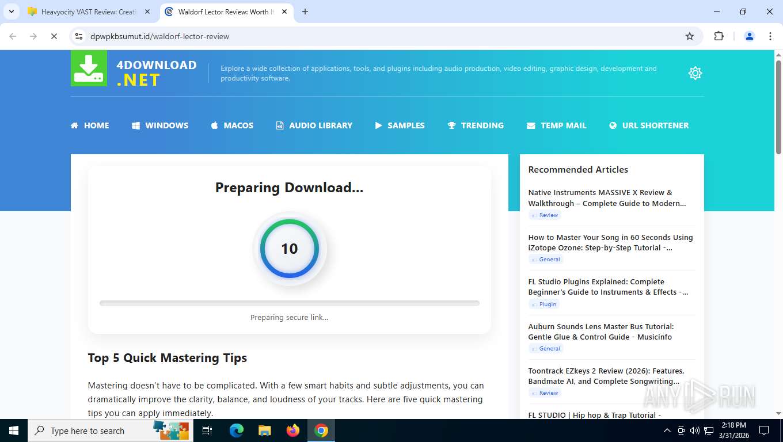783x442 pixels.
Task: Open Task View on the taskbar
Action: click(208, 430)
